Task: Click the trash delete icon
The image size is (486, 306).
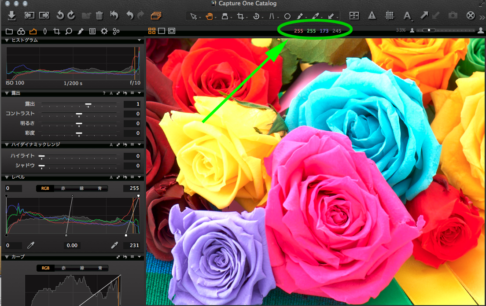Action: [x=99, y=15]
